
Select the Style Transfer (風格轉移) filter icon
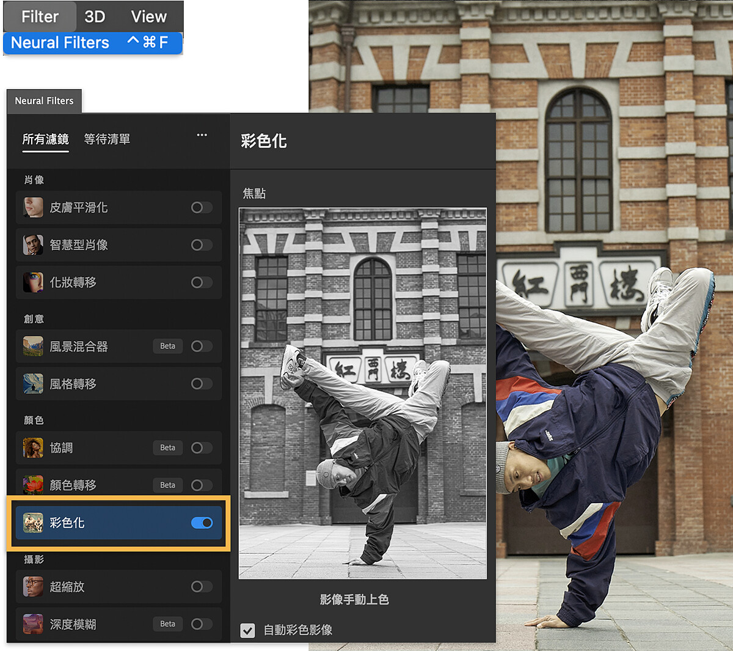(x=33, y=383)
